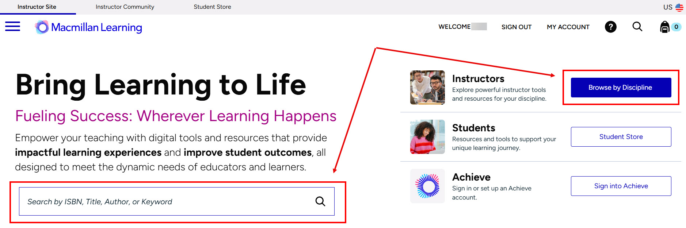This screenshot has width=686, height=228.
Task: Click the US flag region selector
Action: click(679, 7)
